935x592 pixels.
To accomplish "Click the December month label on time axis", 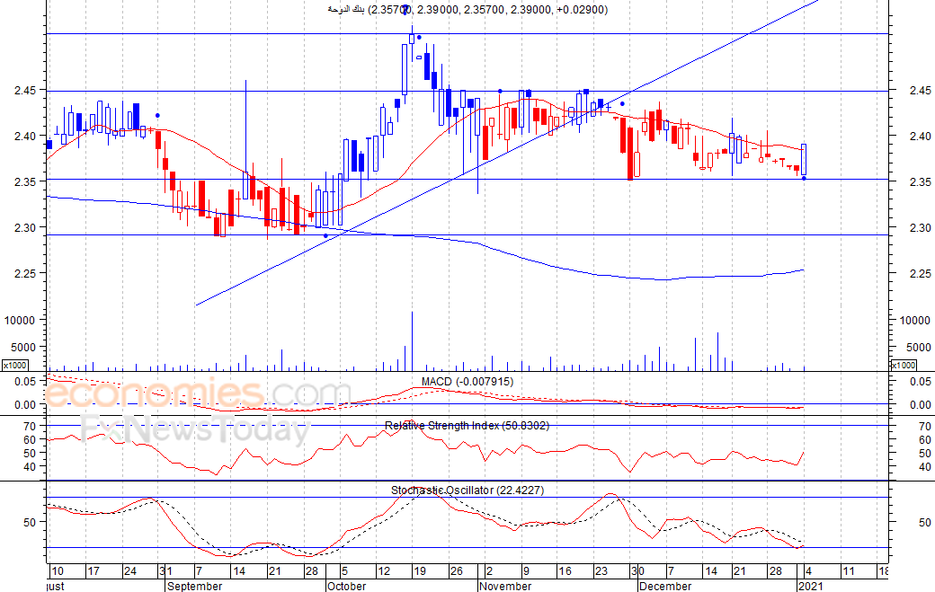I will (665, 586).
